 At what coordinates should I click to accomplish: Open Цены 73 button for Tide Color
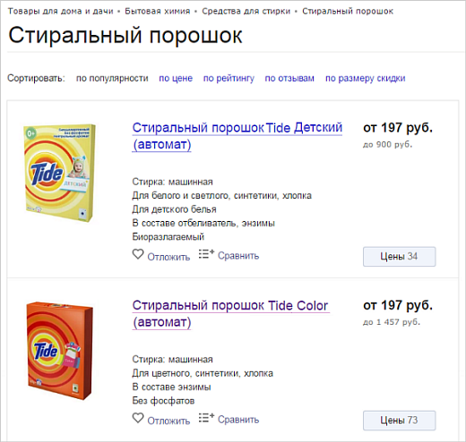point(400,421)
